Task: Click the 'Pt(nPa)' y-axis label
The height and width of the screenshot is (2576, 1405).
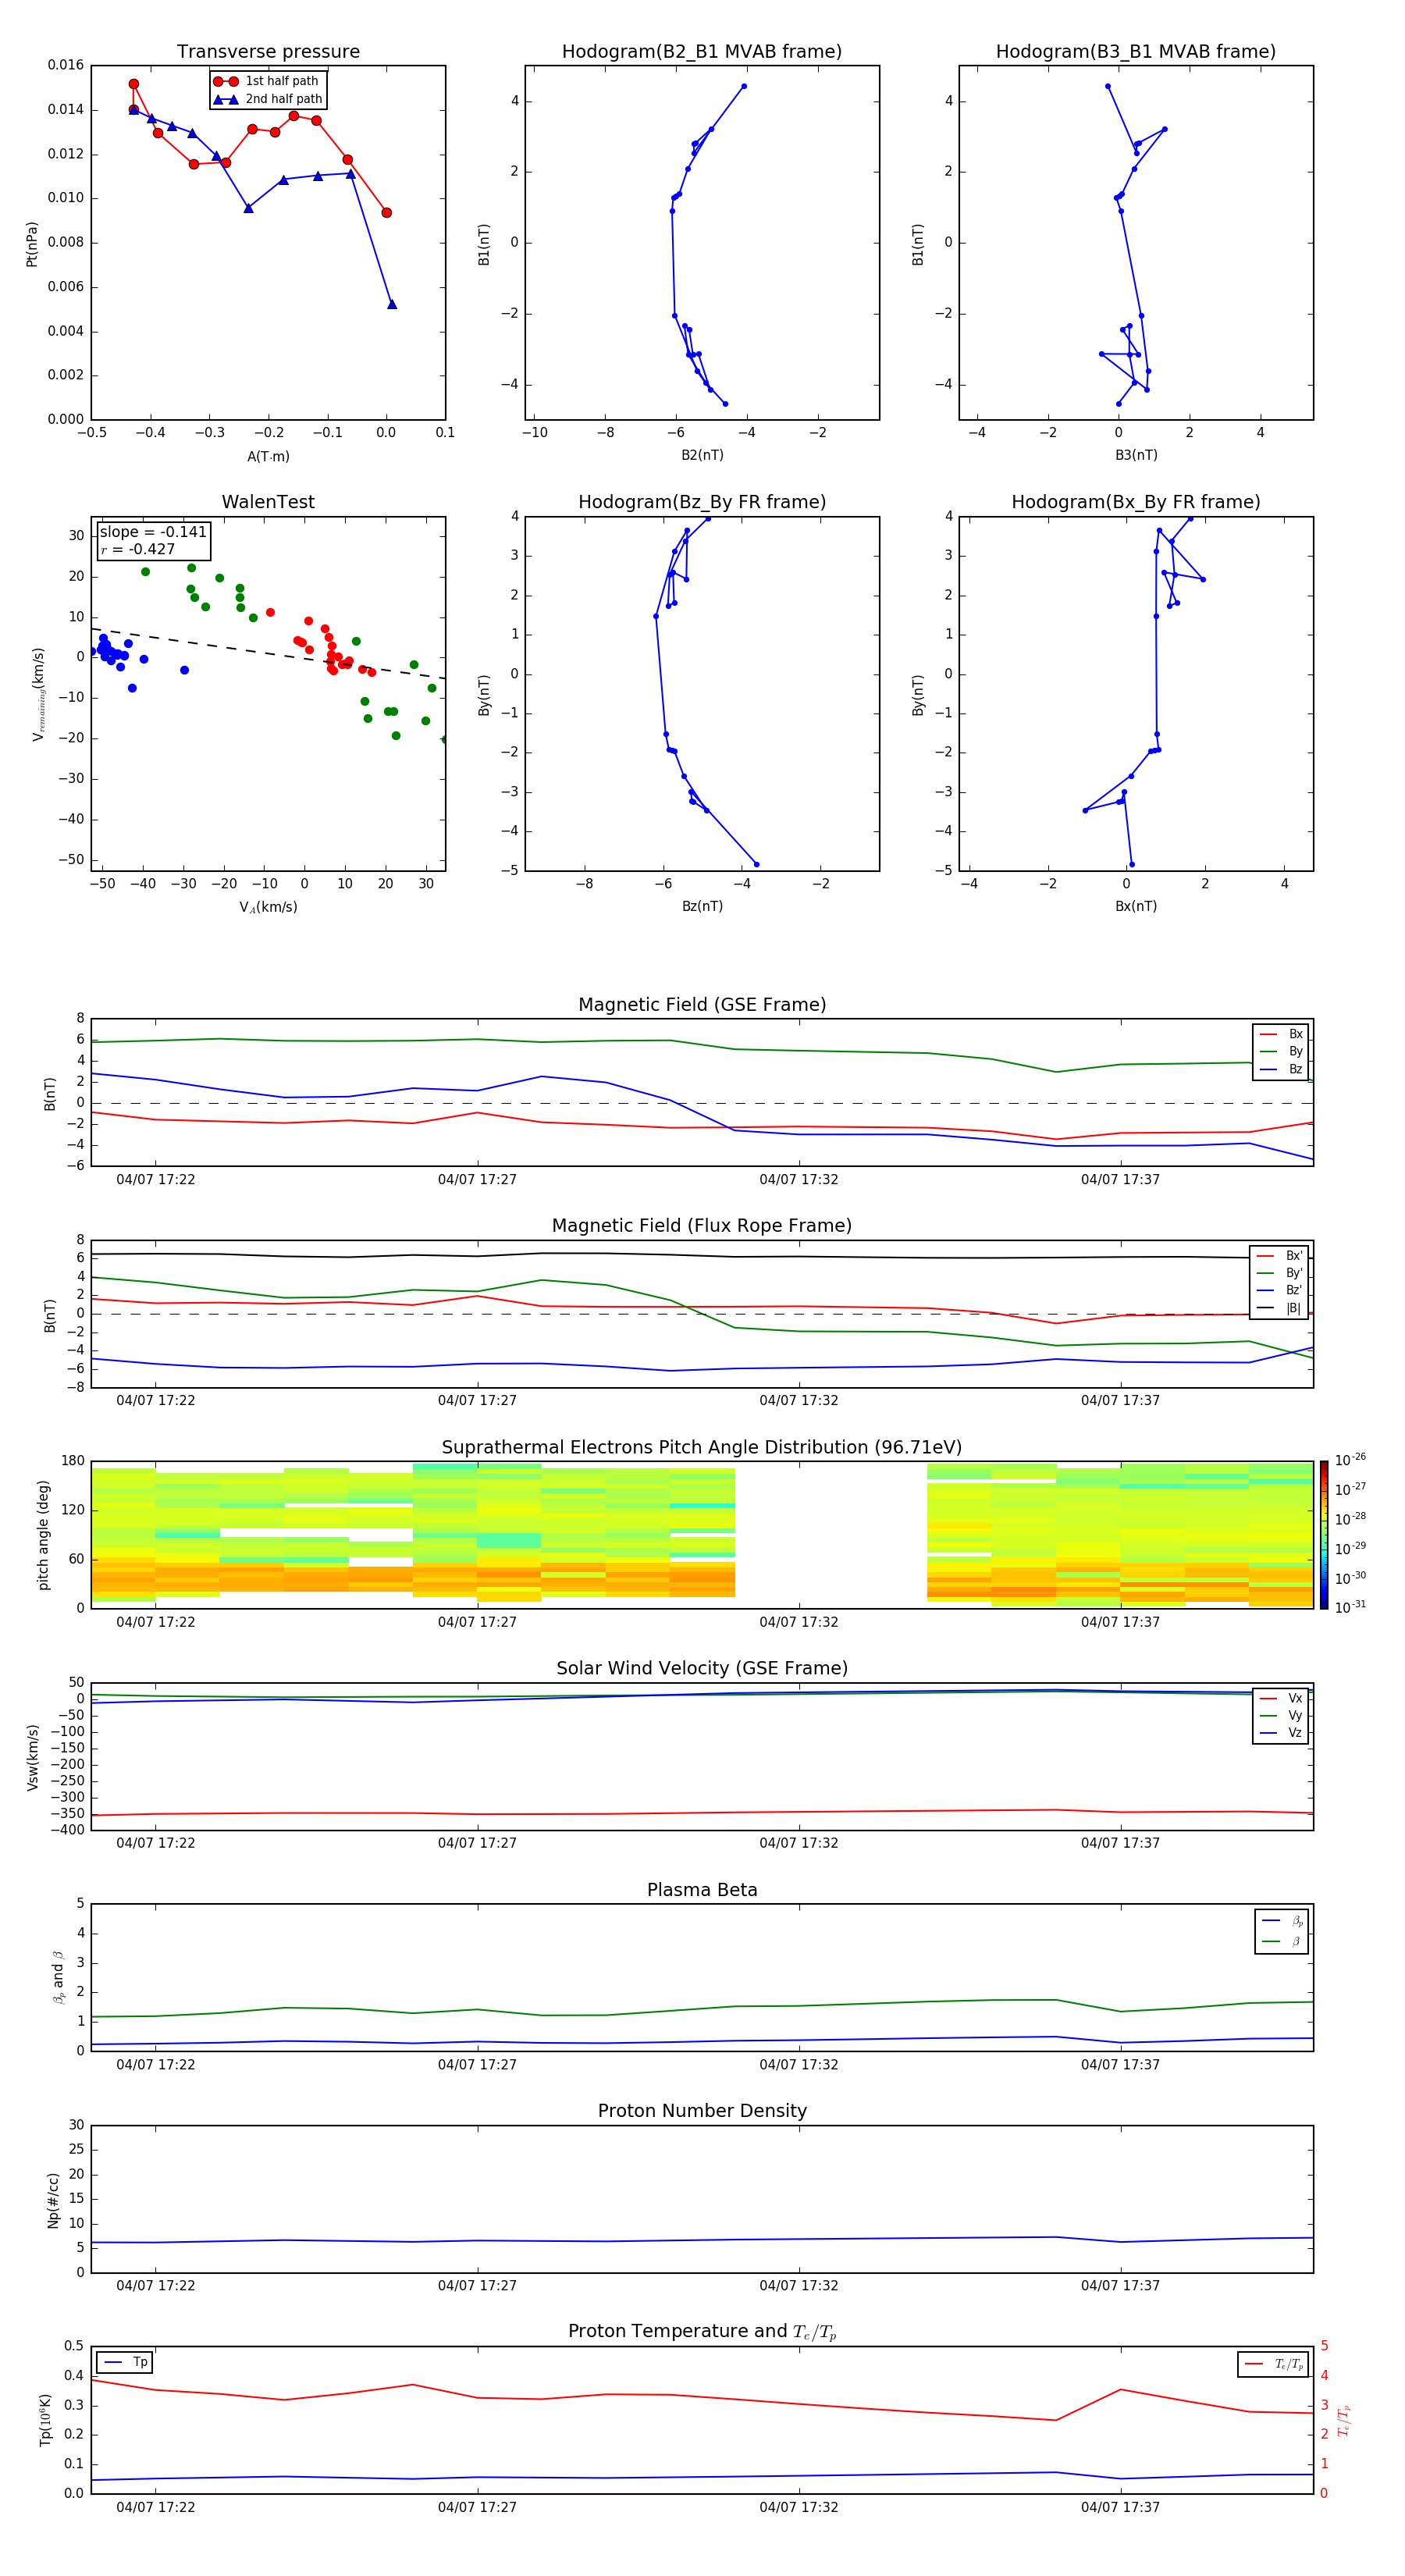Action: 32,243
